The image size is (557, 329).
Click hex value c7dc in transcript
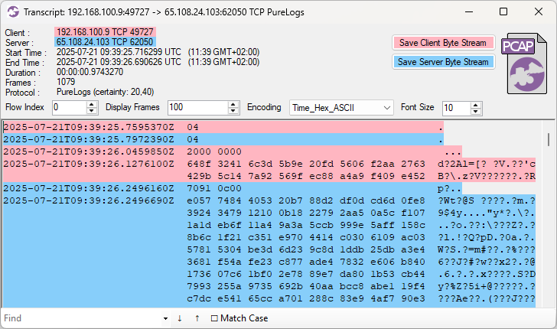point(199,298)
